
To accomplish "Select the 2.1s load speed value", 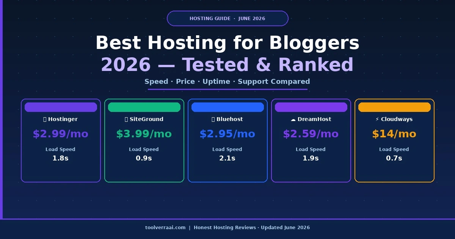I will (227, 158).
